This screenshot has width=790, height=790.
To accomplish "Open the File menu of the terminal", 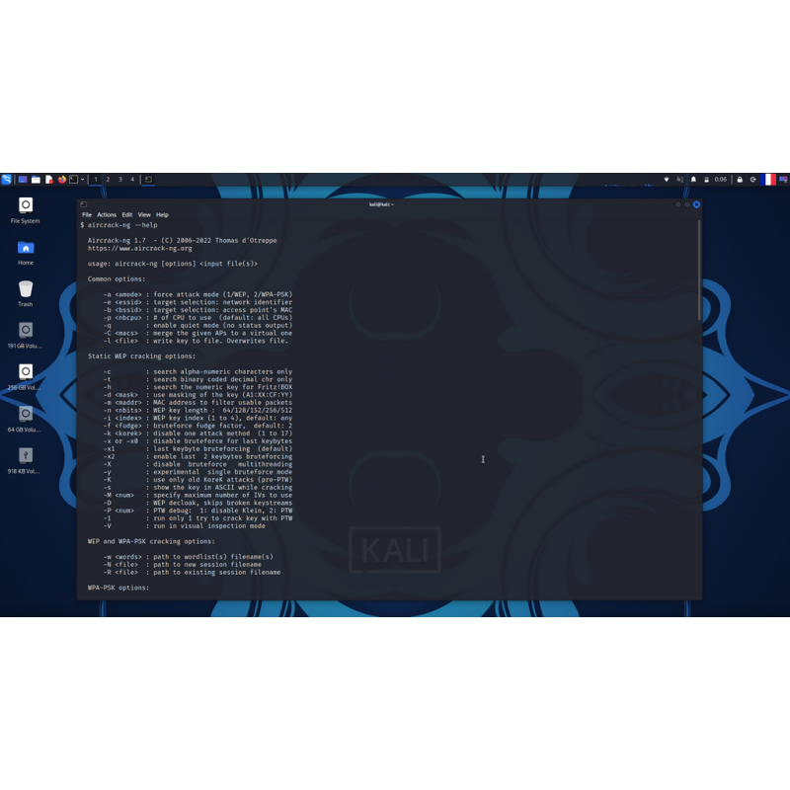I will [86, 214].
